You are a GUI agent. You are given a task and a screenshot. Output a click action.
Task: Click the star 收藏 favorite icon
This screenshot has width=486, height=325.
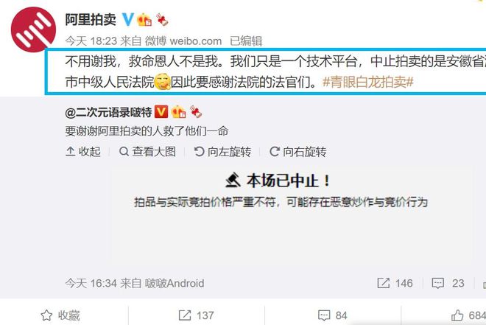pos(46,315)
